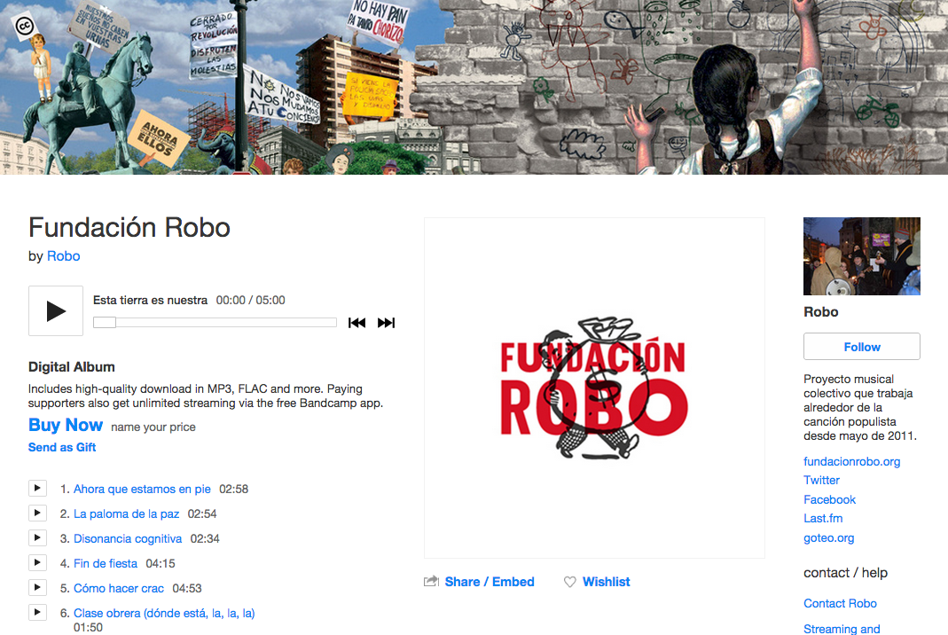Viewport: 948px width, 635px height.
Task: Play track 3 Disonancia cognitiva
Action: [x=37, y=537]
